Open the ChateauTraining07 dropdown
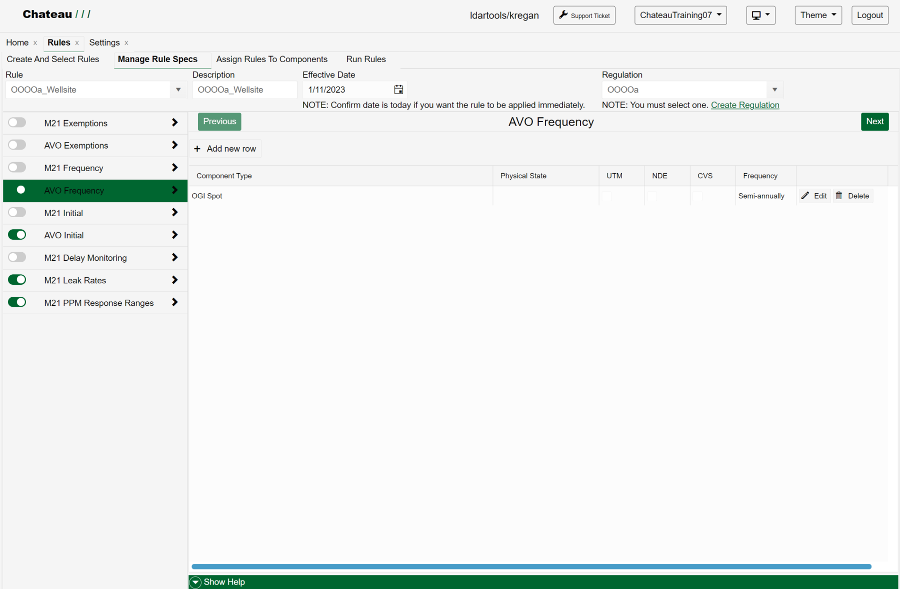Viewport: 900px width, 589px height. click(x=680, y=15)
